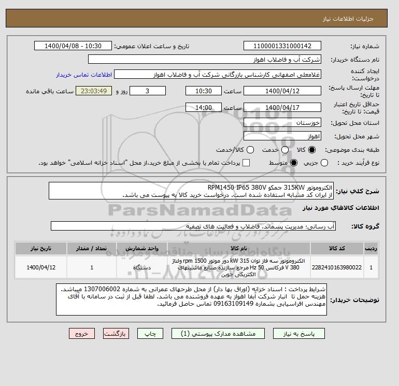Click the اطلاعات کالاهای مورد نیاز heading

click(341, 208)
